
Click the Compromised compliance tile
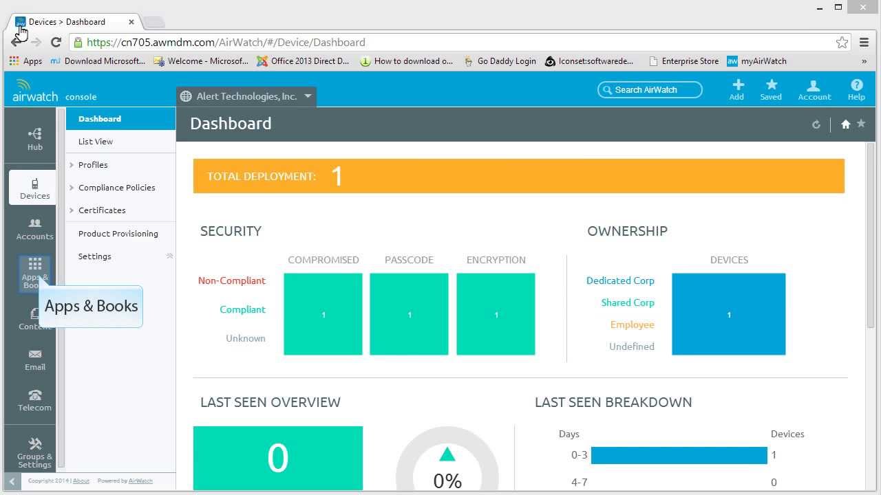[x=323, y=314]
